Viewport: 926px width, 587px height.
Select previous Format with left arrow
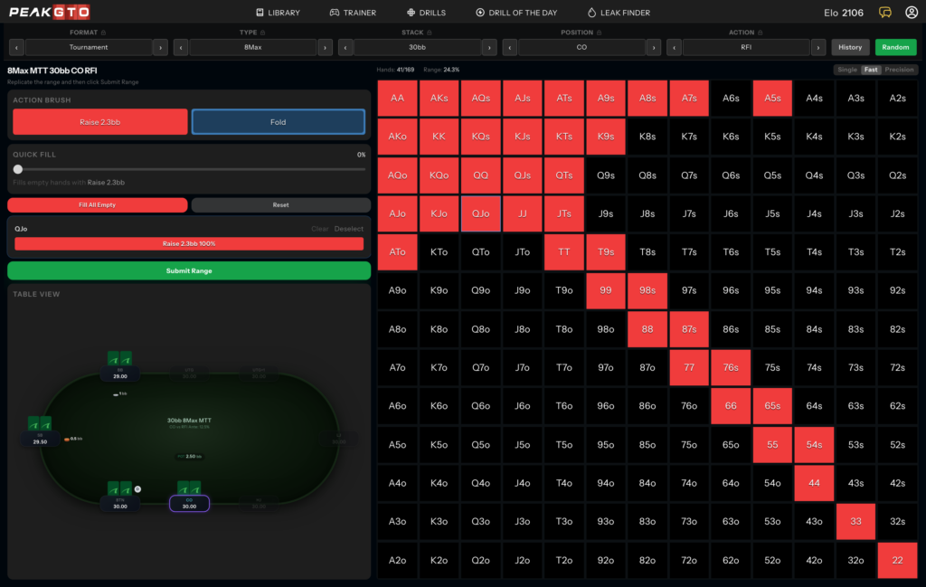(16, 47)
